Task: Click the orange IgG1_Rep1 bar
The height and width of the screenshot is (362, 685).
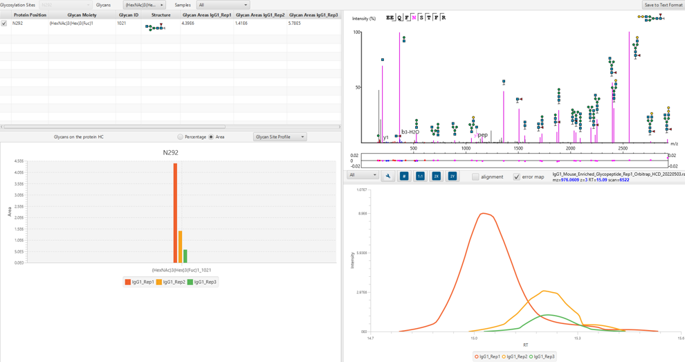Action: point(175,213)
